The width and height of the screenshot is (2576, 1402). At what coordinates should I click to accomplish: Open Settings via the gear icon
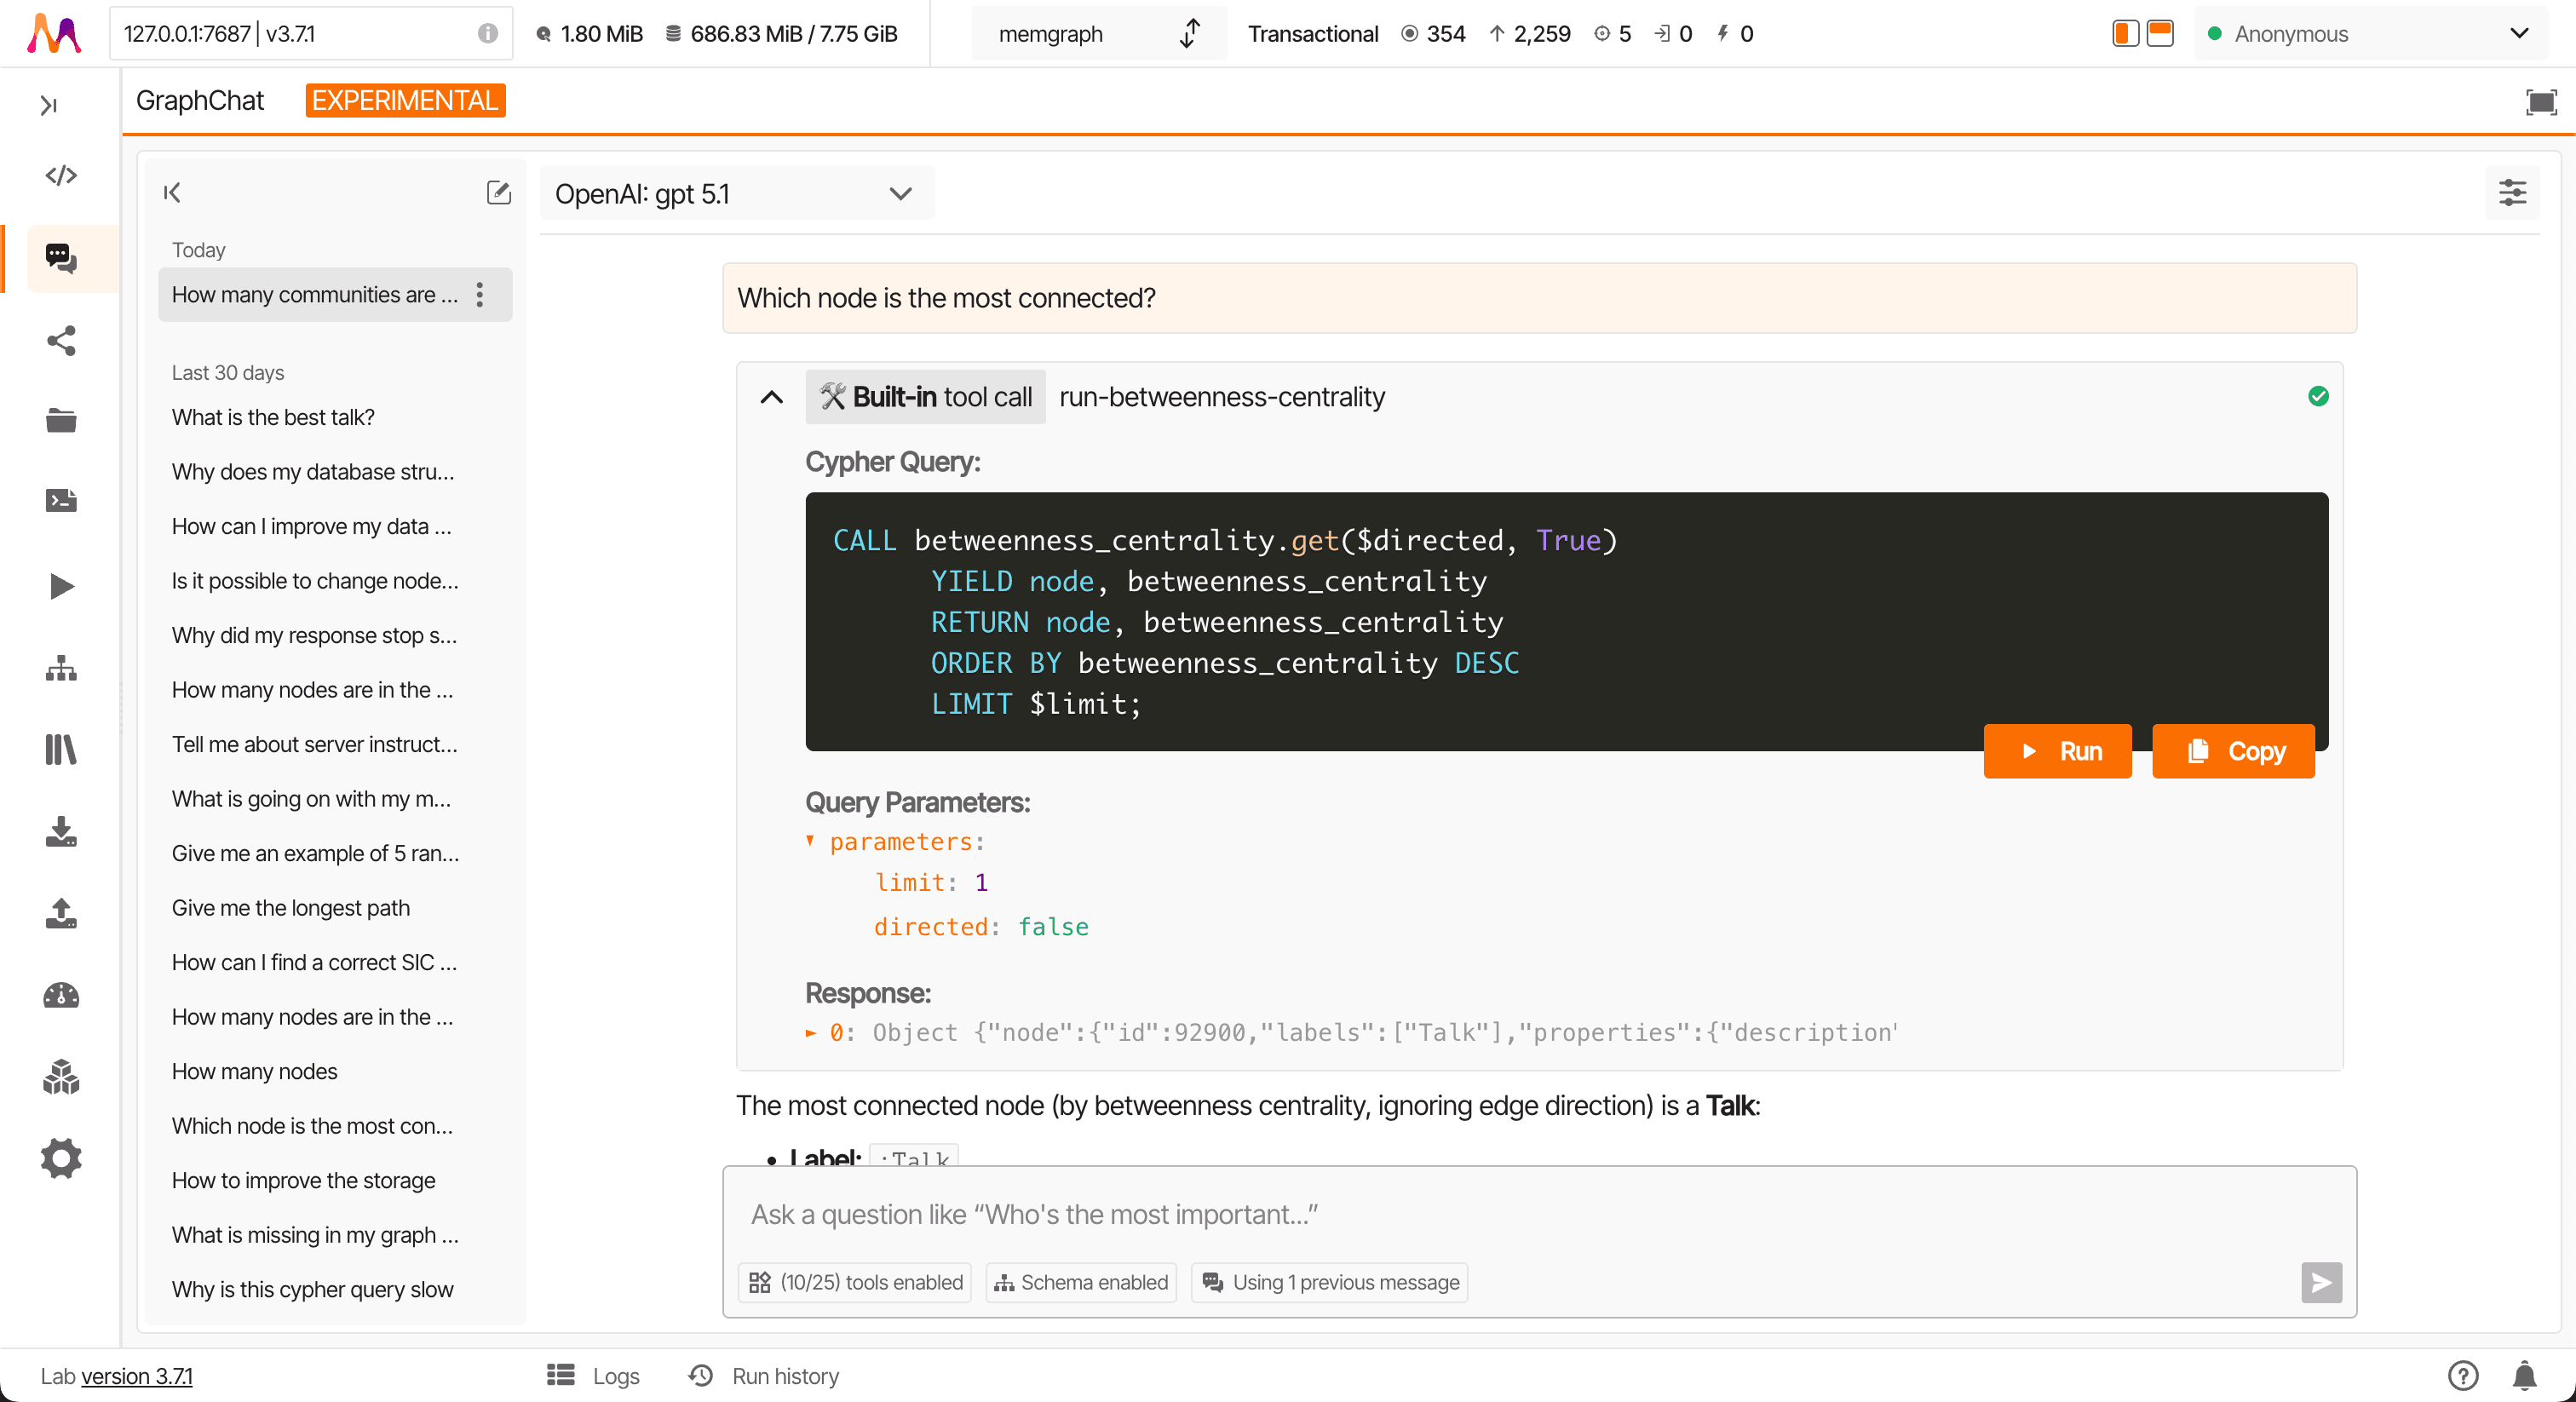60,1158
